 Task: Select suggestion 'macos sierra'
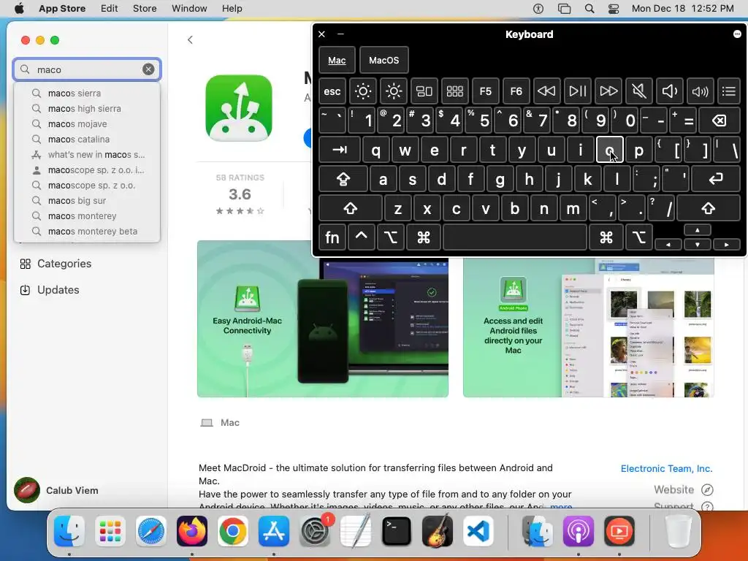[x=88, y=93]
